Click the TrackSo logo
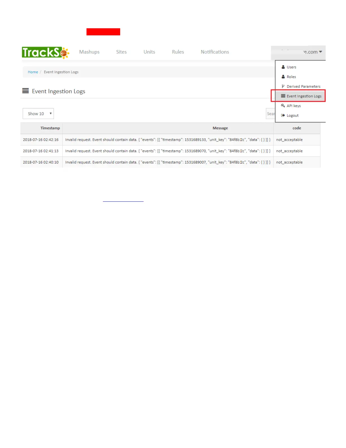Viewport: 346px width, 448px height. pyautogui.click(x=46, y=53)
